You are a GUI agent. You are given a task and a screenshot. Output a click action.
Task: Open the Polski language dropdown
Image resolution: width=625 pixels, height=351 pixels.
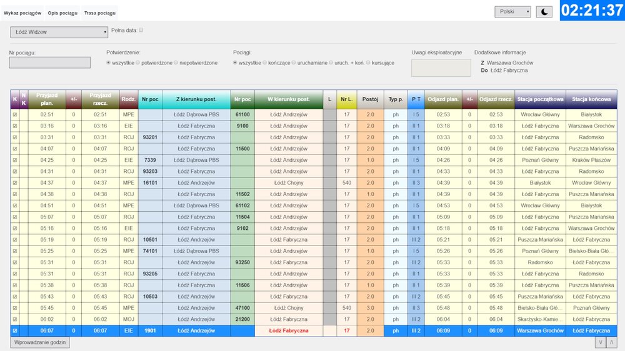click(x=512, y=12)
